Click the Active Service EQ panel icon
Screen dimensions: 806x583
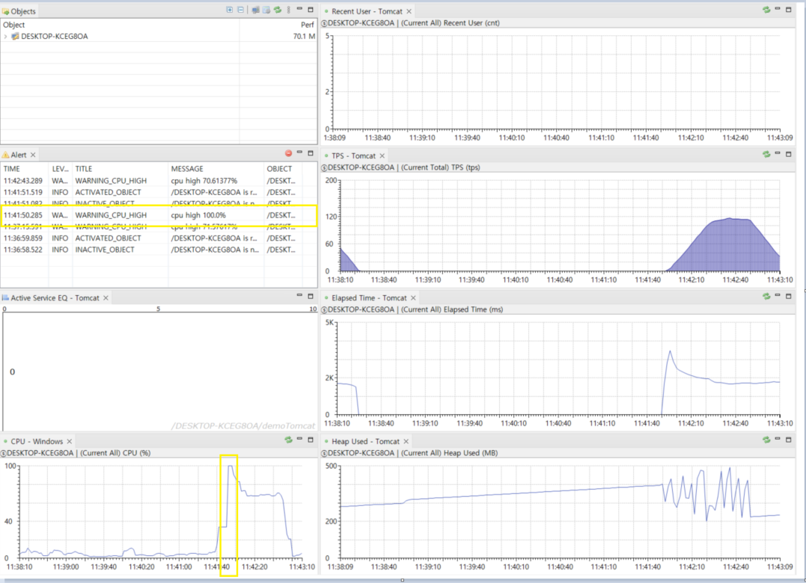(x=5, y=297)
